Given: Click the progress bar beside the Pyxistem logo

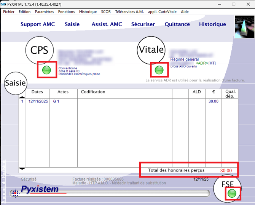Looking at the screenshot, I should point(133,193).
